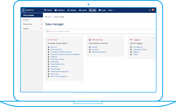
Task: Open the Promotion Panels link
Action: coord(57,59)
